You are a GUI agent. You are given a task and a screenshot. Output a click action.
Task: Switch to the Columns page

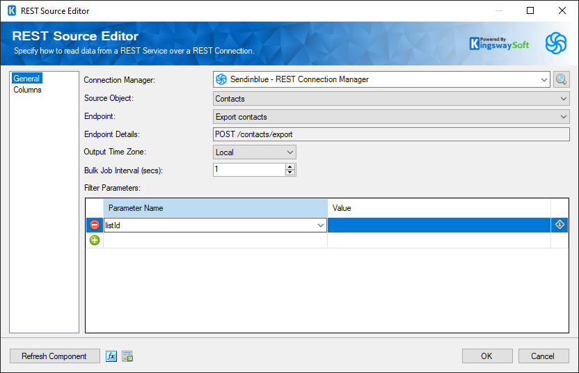click(x=27, y=90)
